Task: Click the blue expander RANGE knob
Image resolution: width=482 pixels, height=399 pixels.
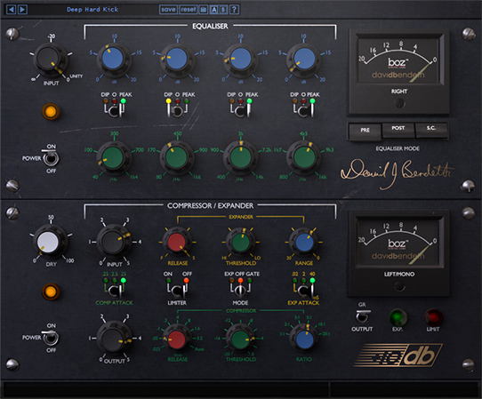Action: (x=304, y=243)
